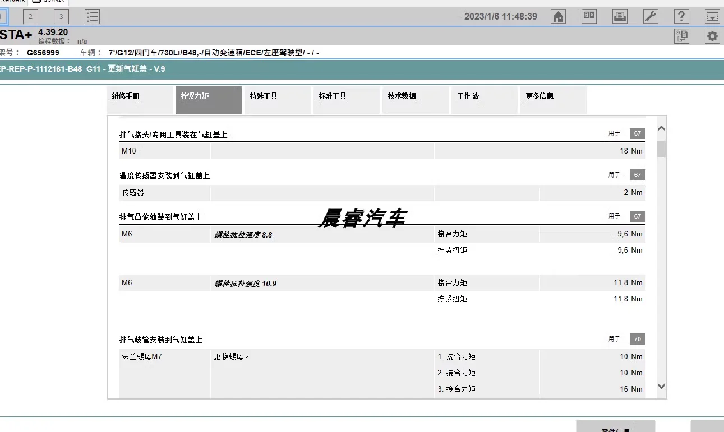Click the 70 badge for 排气歧管安装到气缸盖上
This screenshot has height=432, width=724.
pos(638,339)
